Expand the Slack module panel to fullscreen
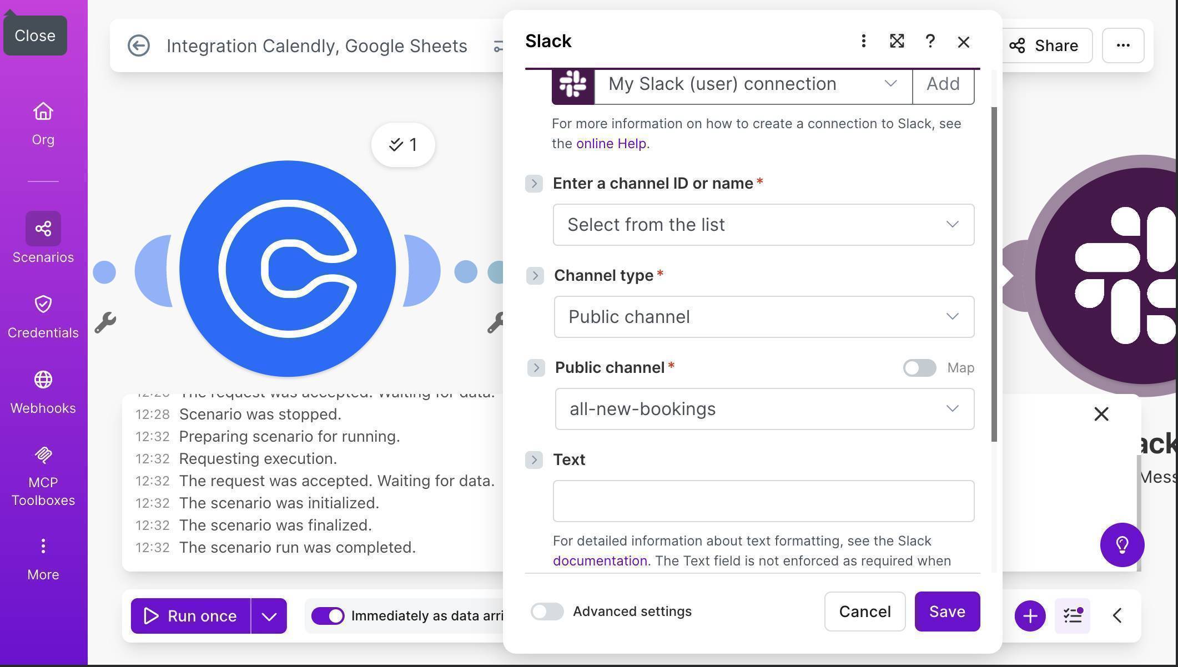This screenshot has height=667, width=1178. pyautogui.click(x=897, y=41)
